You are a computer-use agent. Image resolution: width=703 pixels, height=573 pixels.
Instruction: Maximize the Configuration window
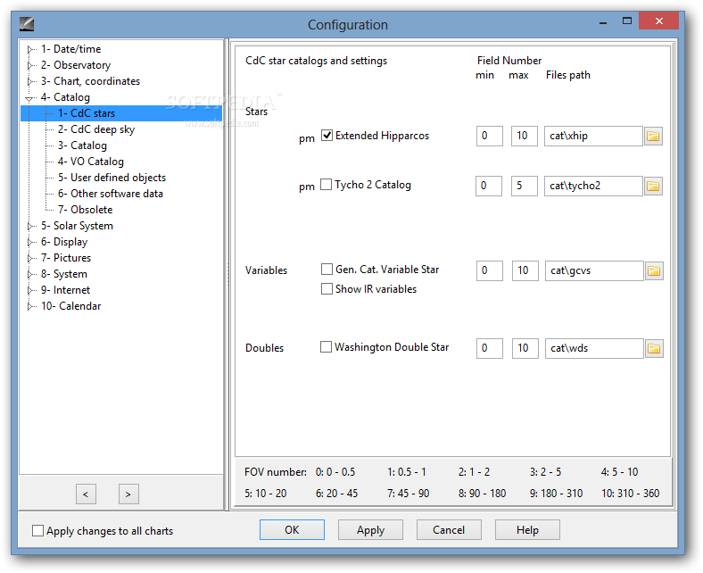tap(627, 21)
